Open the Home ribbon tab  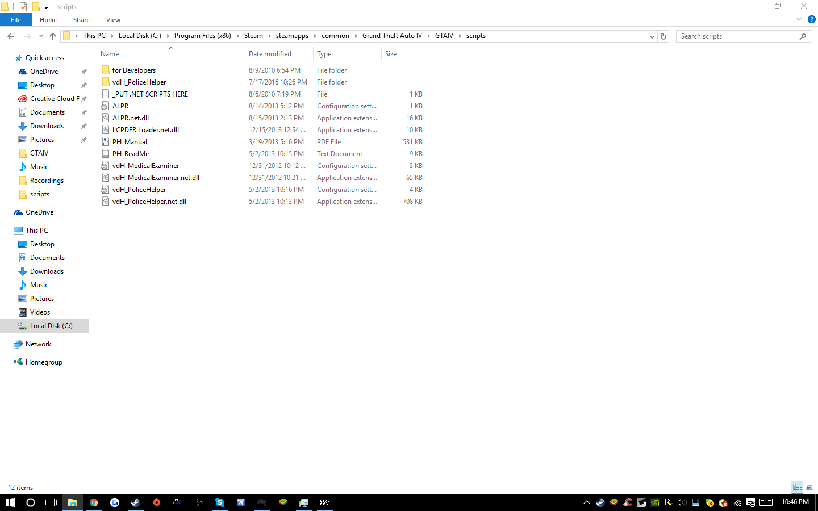point(48,20)
